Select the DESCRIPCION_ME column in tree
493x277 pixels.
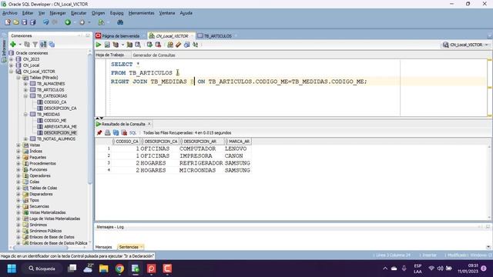tap(60, 132)
